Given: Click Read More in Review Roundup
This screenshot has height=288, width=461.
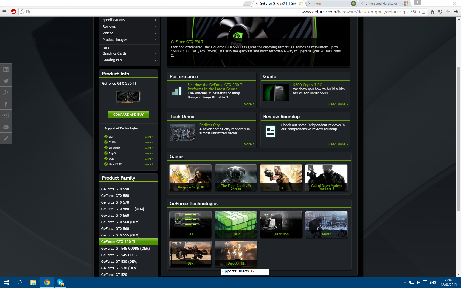Looking at the screenshot, I should [338, 144].
